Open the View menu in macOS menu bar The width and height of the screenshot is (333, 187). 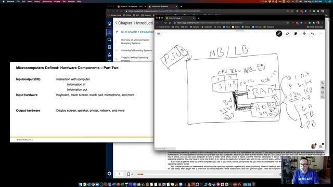point(30,2)
